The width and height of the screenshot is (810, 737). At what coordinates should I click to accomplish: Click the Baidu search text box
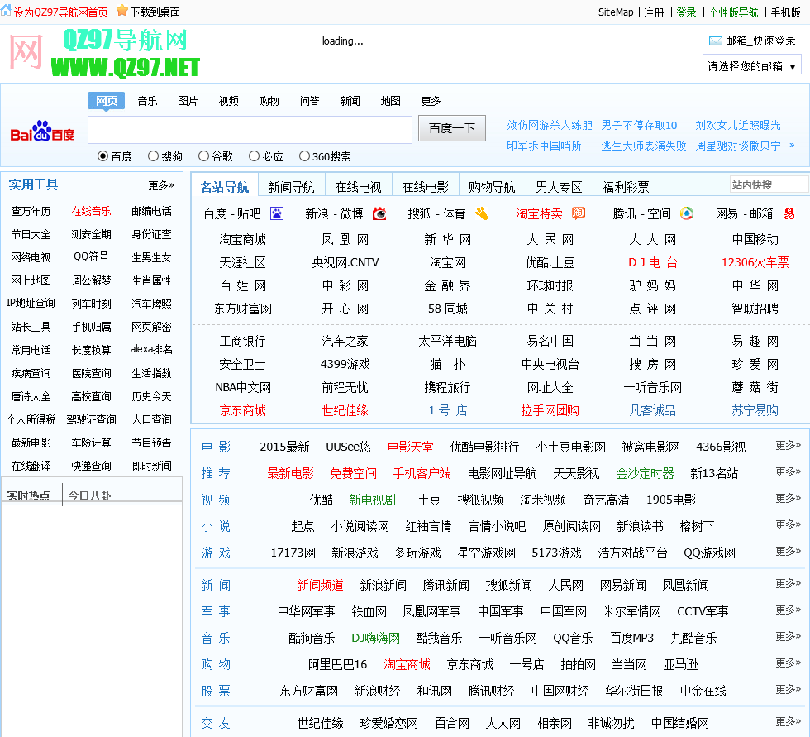tap(250, 130)
